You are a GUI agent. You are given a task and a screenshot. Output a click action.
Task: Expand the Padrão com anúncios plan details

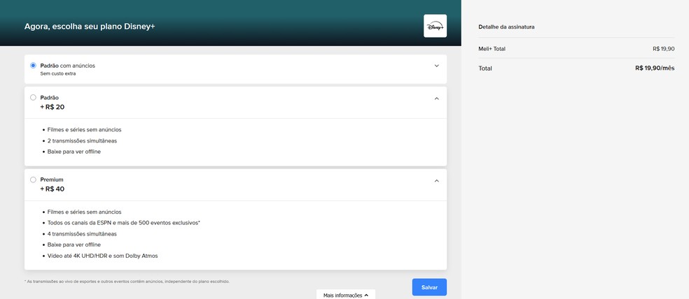[436, 66]
